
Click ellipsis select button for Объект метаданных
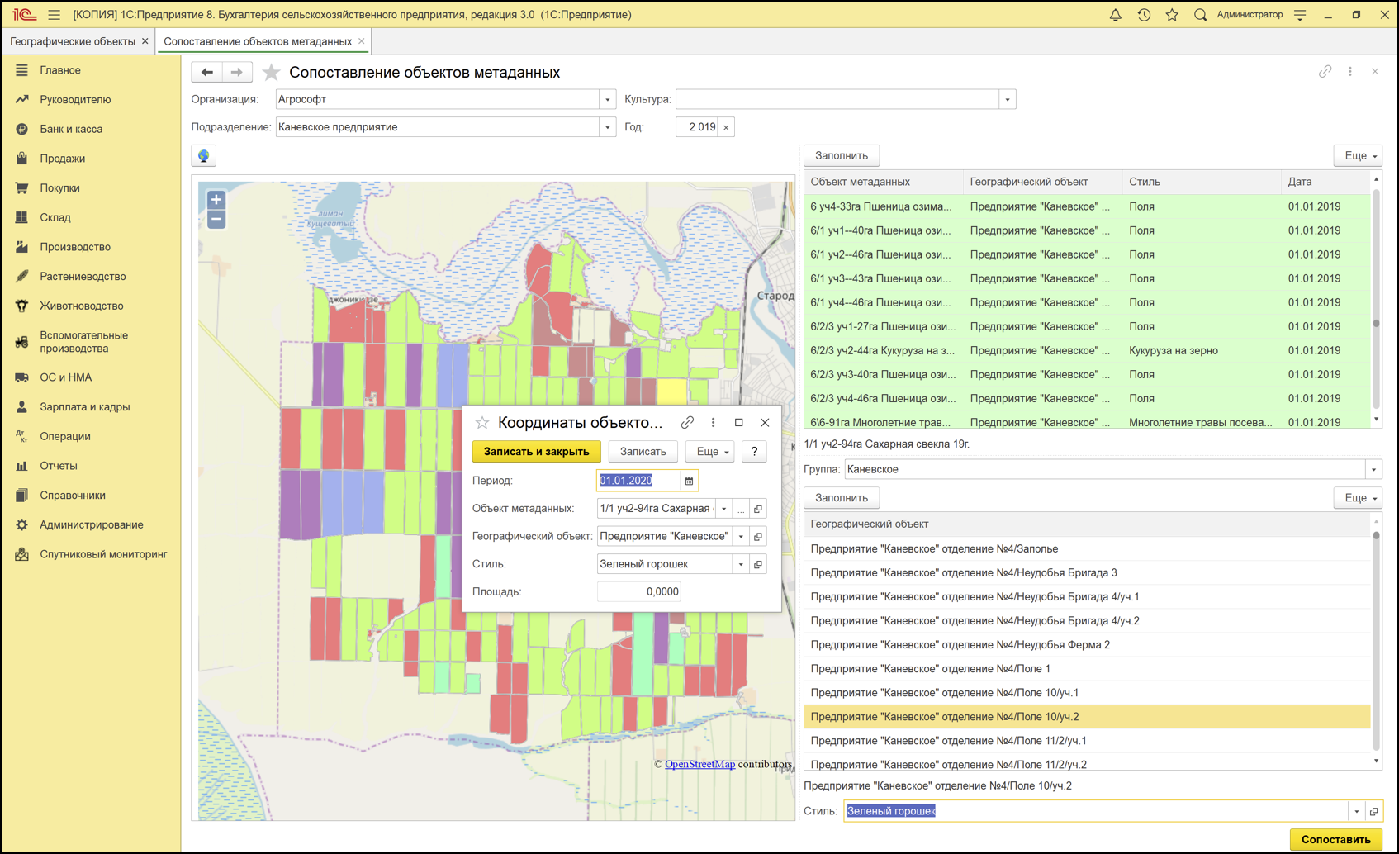[x=741, y=509]
